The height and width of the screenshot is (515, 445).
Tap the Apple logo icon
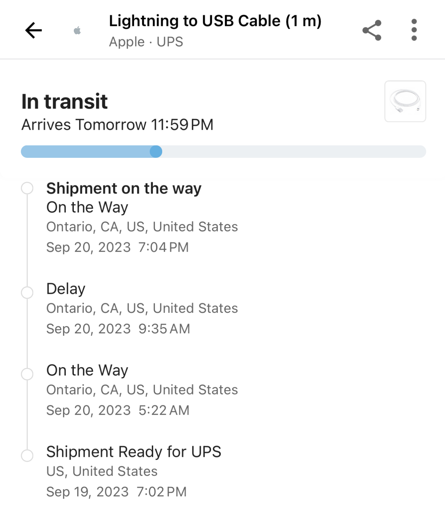tap(77, 31)
